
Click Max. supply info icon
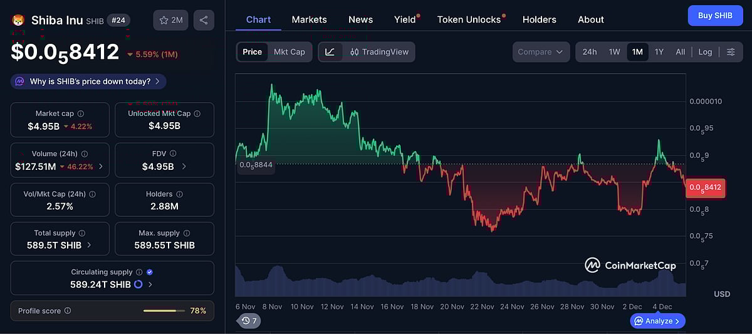[x=187, y=233]
